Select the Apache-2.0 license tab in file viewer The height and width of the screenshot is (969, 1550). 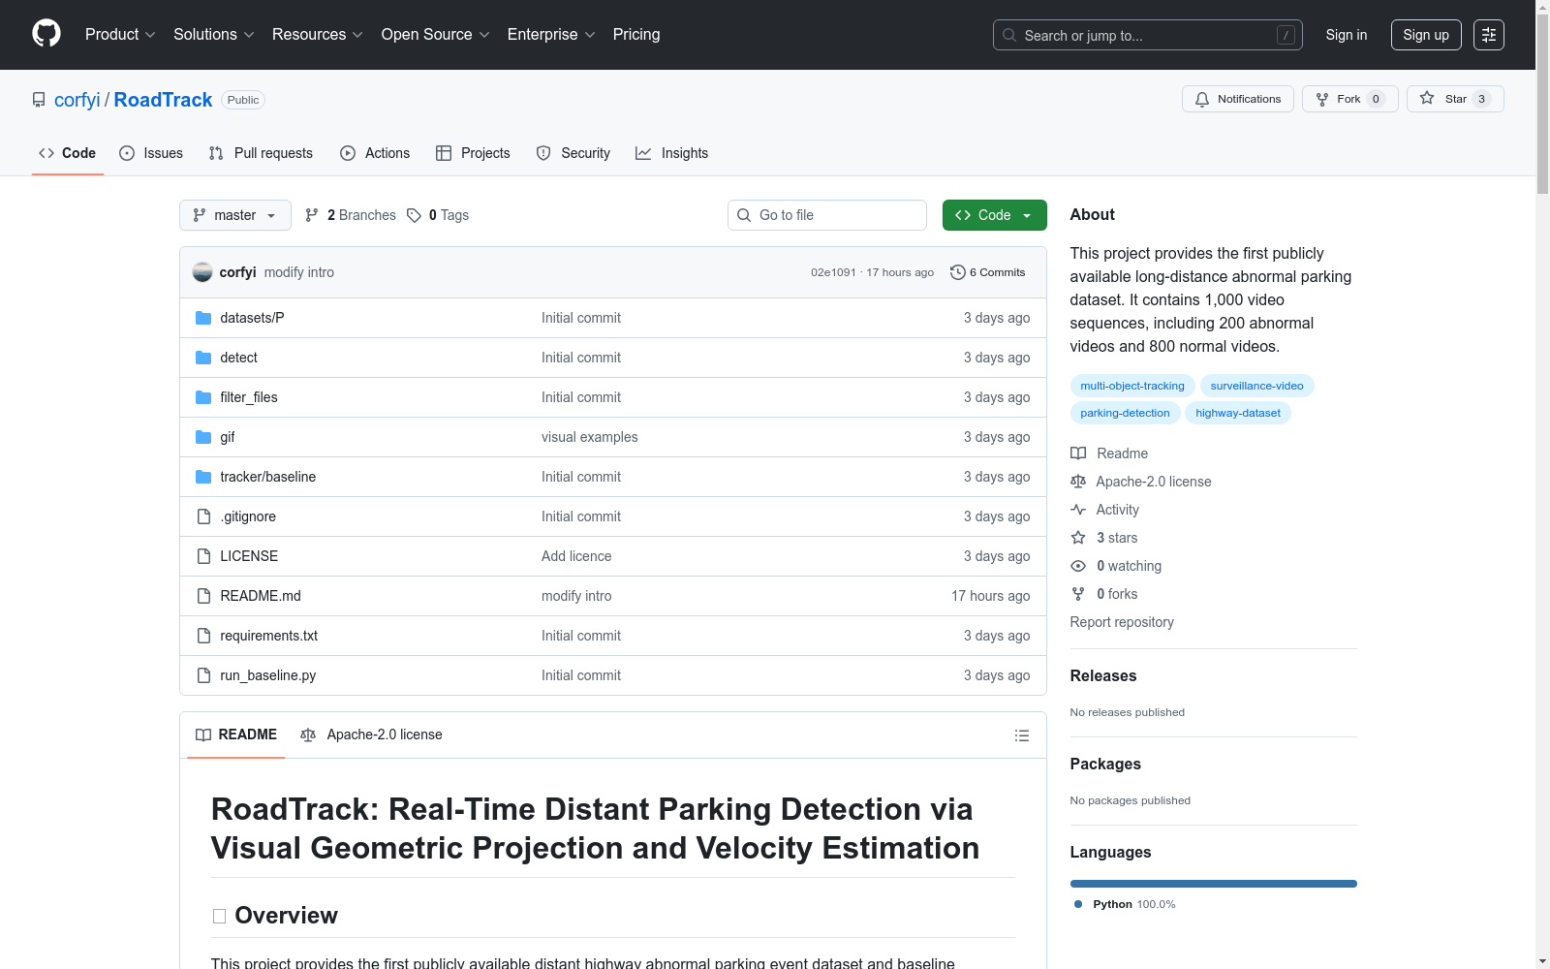pos(371,735)
